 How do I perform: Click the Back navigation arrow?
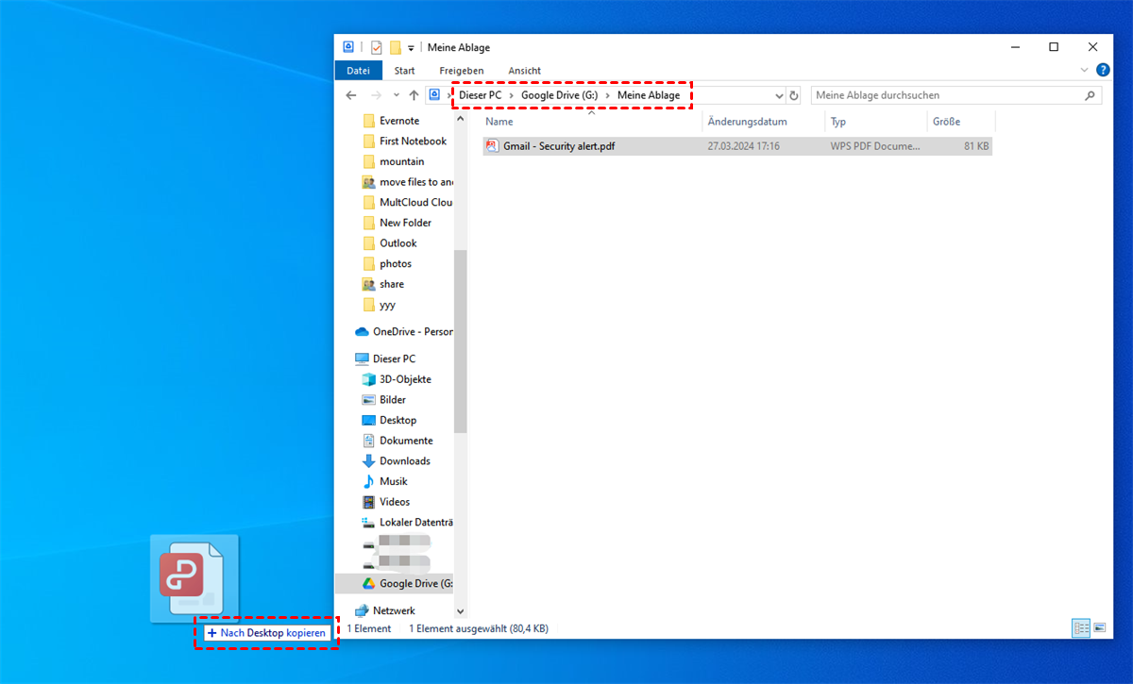351,95
